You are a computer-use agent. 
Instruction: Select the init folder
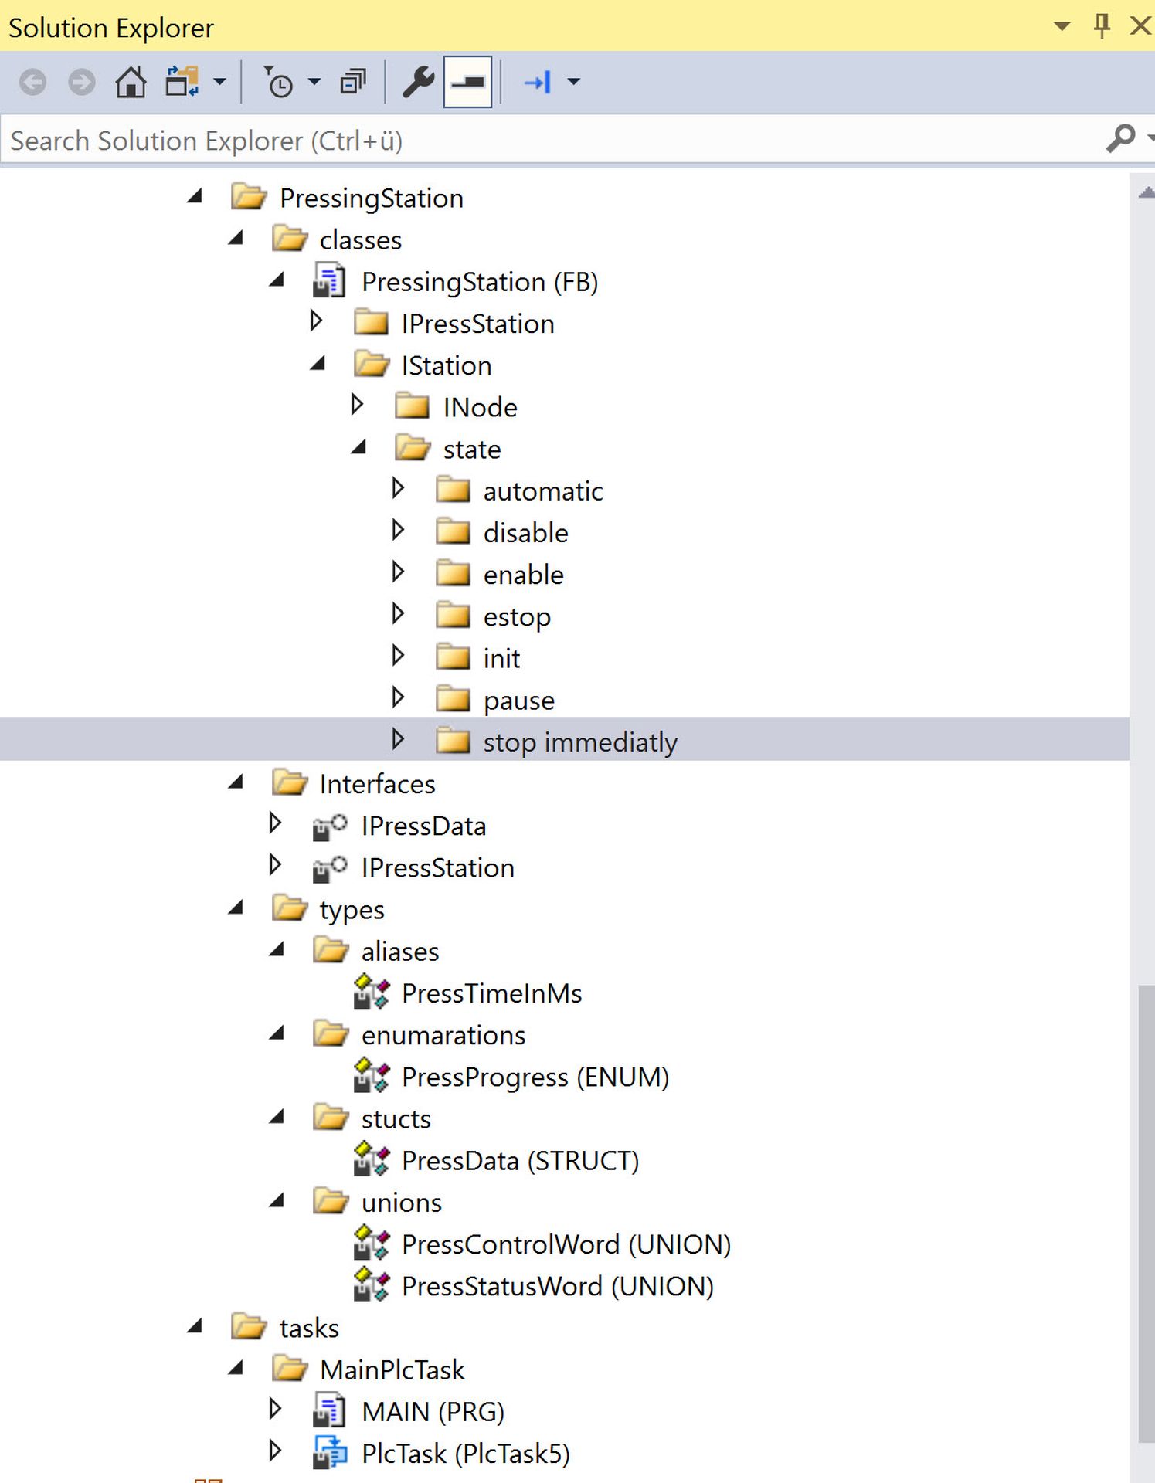[501, 658]
